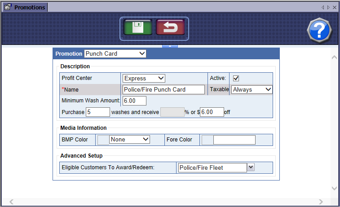The width and height of the screenshot is (340, 207).
Task: Click the right tab scroll arrow
Action: click(x=328, y=8)
